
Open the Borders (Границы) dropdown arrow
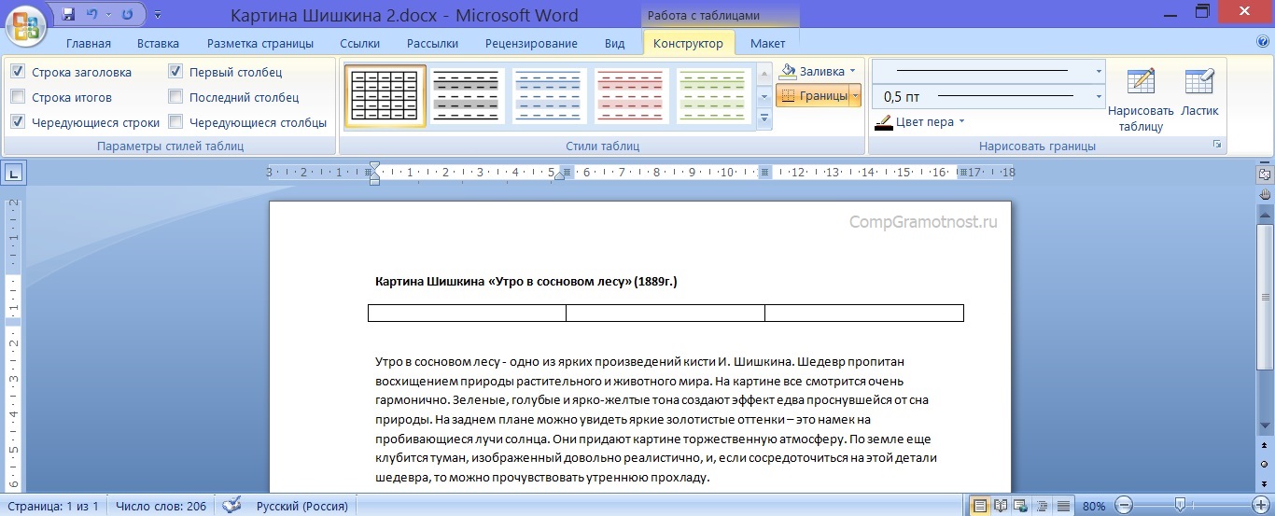[855, 96]
